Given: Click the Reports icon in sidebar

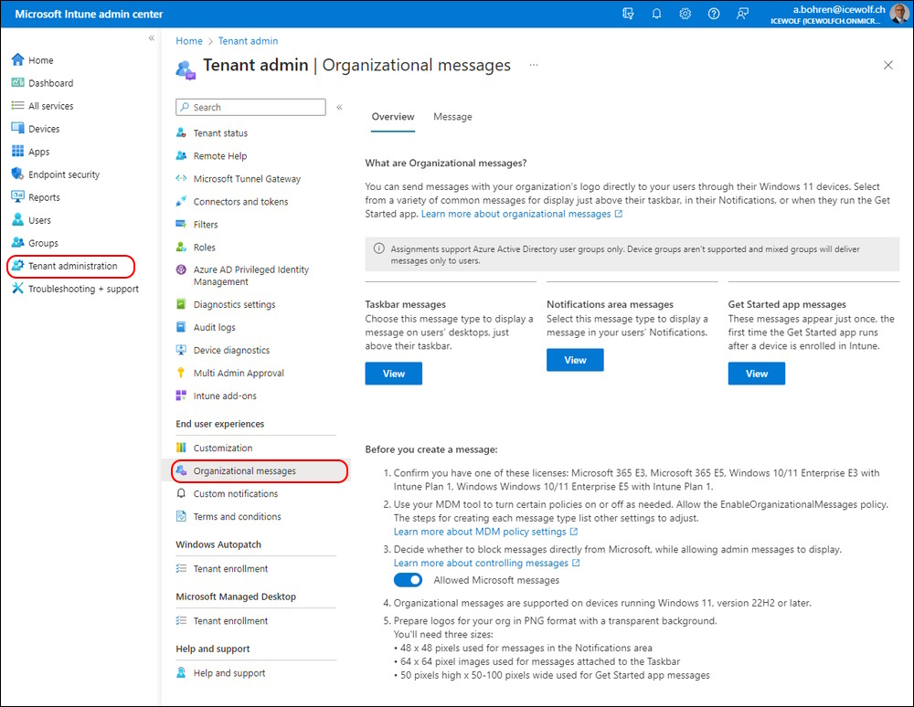Looking at the screenshot, I should coord(18,196).
